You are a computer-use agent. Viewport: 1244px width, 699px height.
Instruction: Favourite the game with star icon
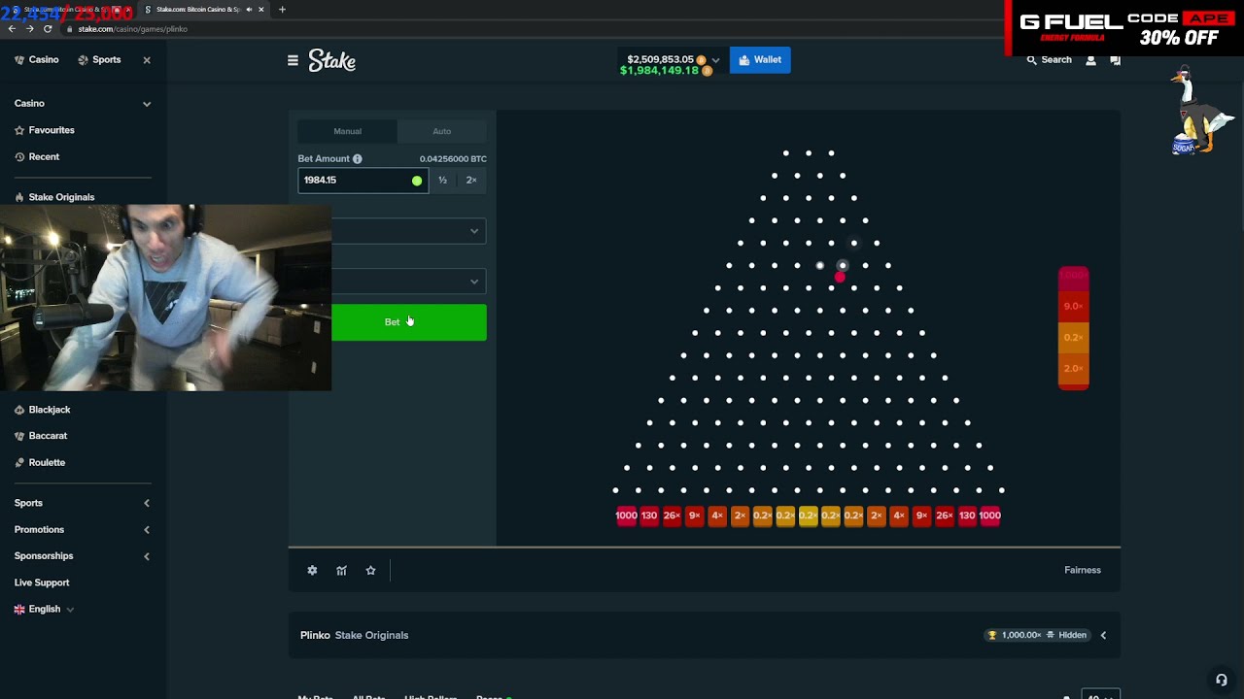click(x=370, y=571)
